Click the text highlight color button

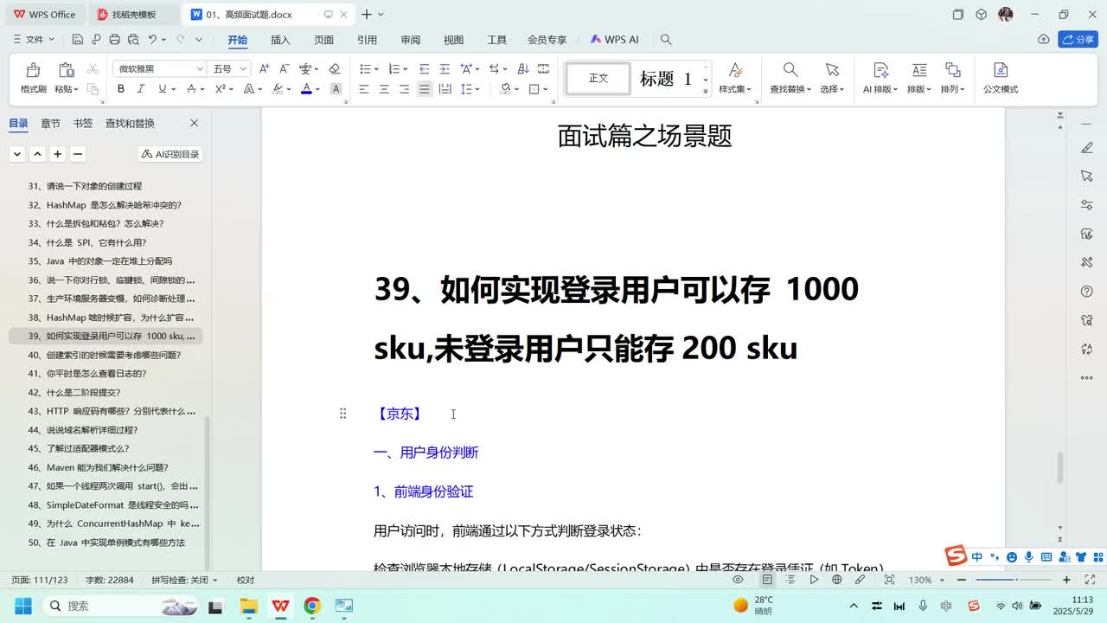(278, 89)
